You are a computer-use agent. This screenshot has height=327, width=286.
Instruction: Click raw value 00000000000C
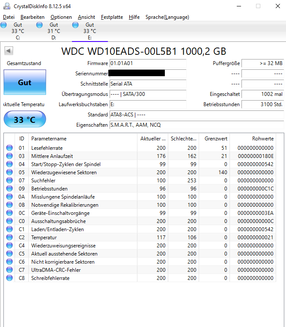point(256,221)
